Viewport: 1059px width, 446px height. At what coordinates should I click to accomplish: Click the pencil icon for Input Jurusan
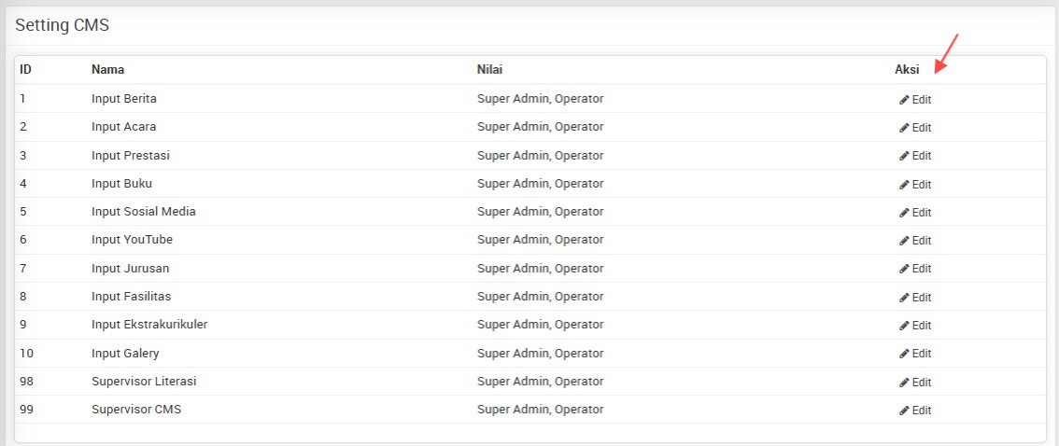904,269
